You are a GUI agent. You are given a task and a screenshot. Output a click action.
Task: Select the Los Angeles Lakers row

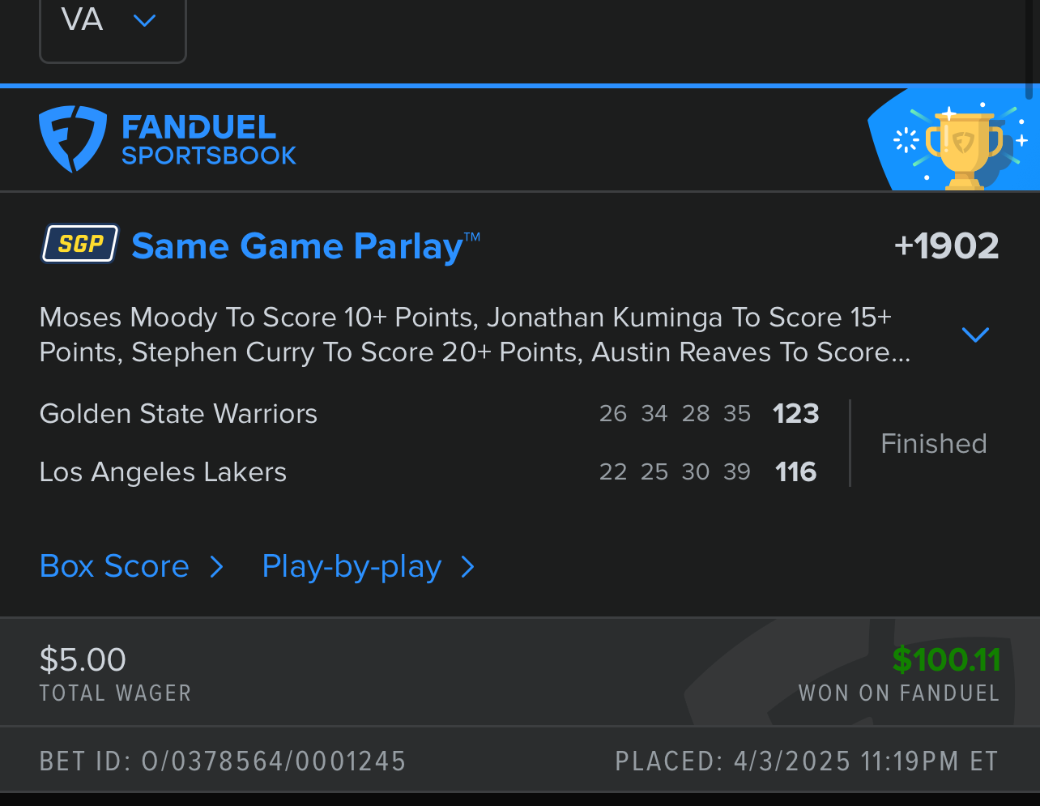tap(163, 472)
